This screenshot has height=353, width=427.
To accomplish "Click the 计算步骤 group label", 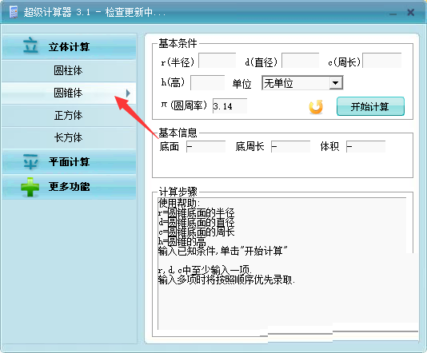I will (x=178, y=192).
